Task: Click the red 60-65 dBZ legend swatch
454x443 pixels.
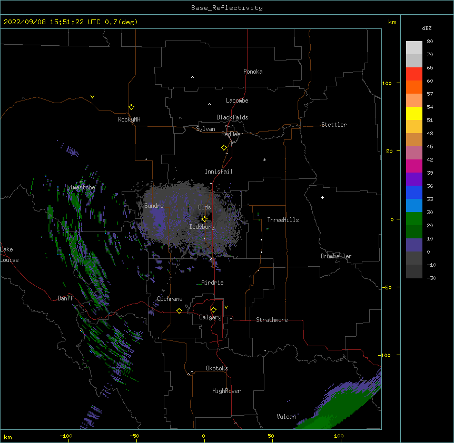Action: click(414, 74)
